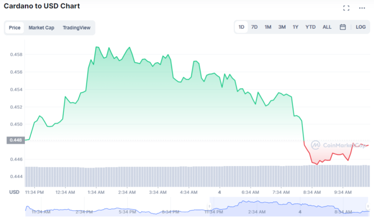Select the 1M time range
The height and width of the screenshot is (220, 374).
[x=268, y=27]
